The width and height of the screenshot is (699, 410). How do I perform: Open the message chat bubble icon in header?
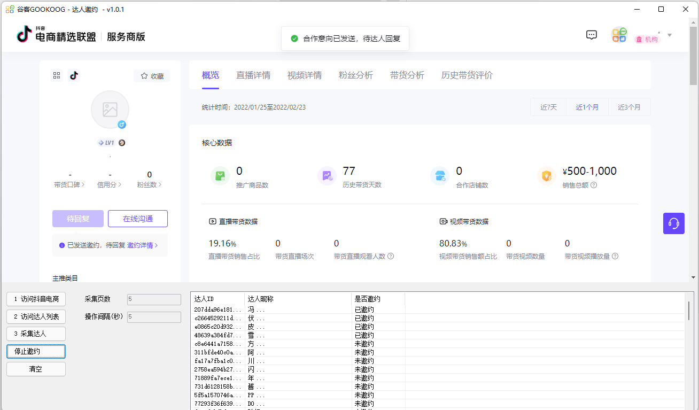(x=592, y=35)
